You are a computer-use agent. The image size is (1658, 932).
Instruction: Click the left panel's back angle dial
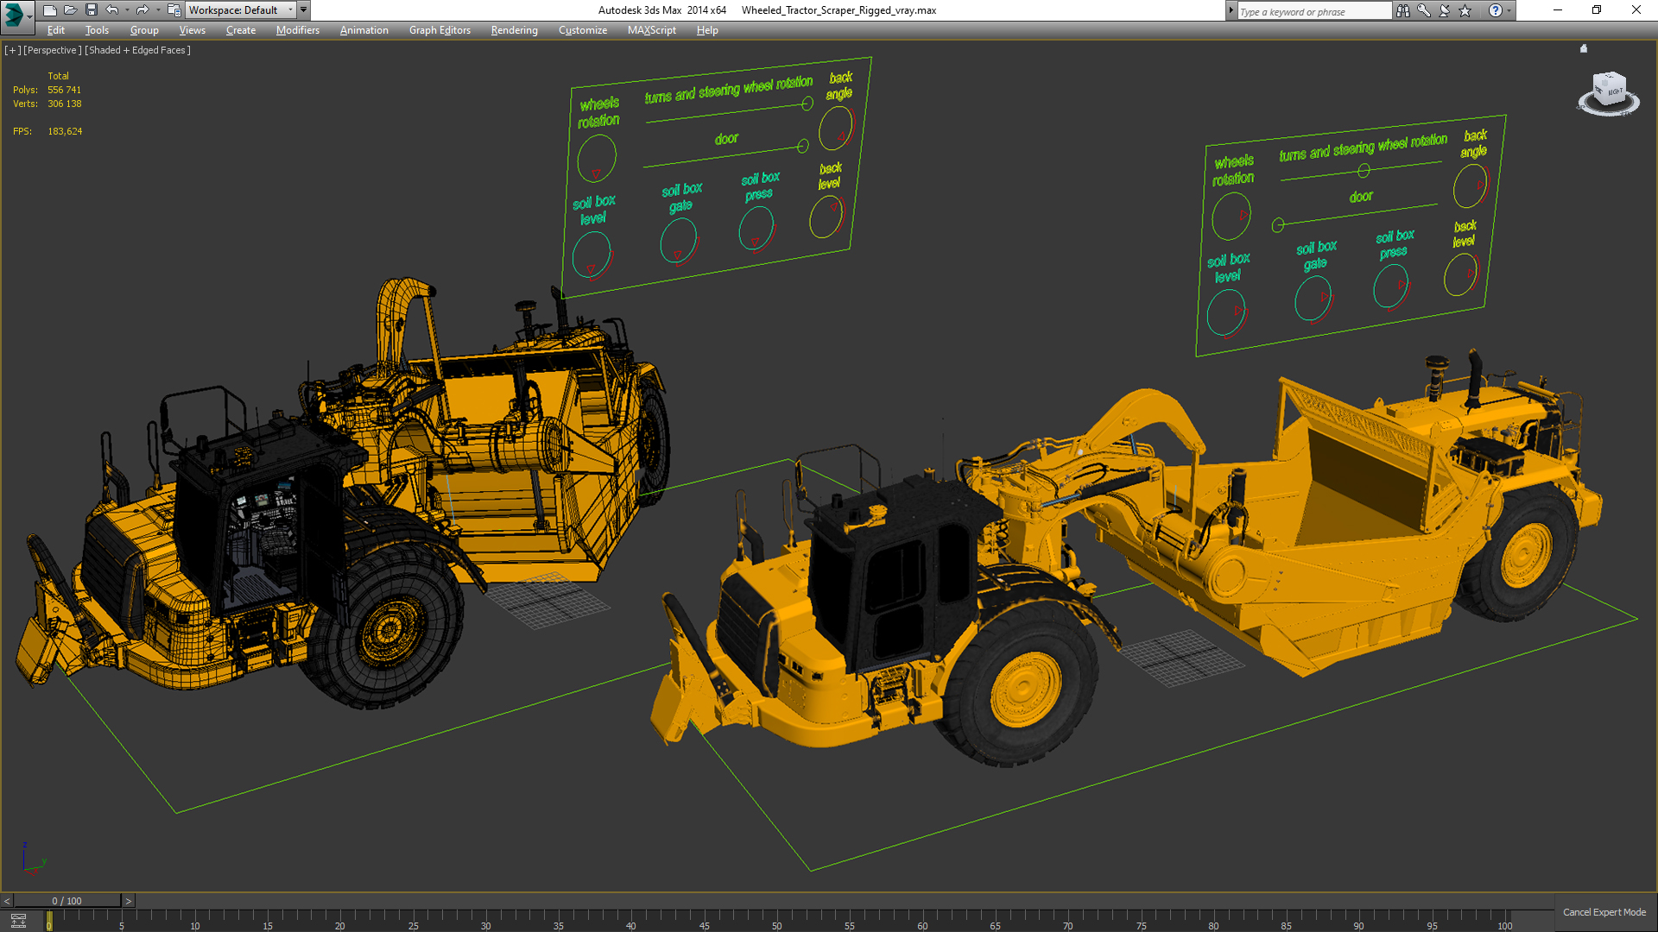click(836, 129)
